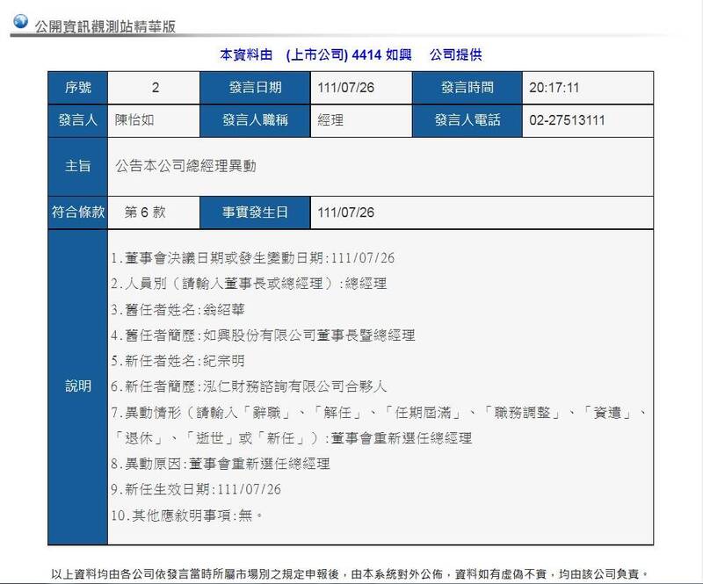Click the continuation line ending 董事會重新選任總經理 after 「新任」

click(293, 438)
